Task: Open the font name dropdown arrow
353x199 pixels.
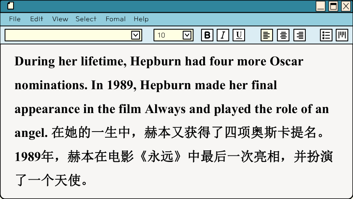Action: [x=135, y=35]
